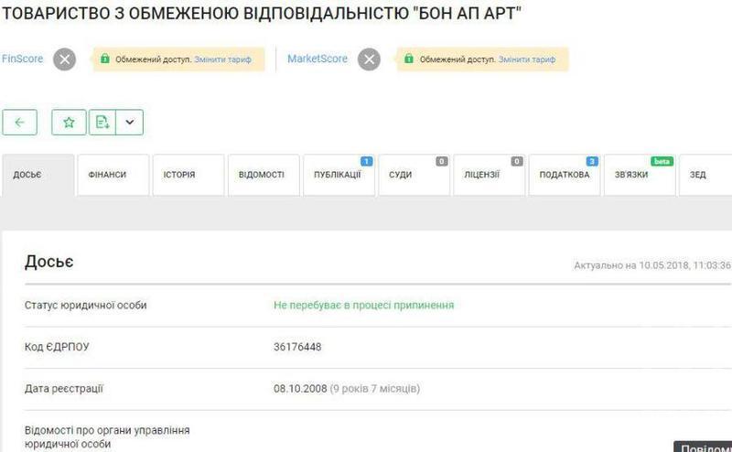This screenshot has width=732, height=452.
Task: Click the grey X next to MarketScore
Action: click(370, 59)
